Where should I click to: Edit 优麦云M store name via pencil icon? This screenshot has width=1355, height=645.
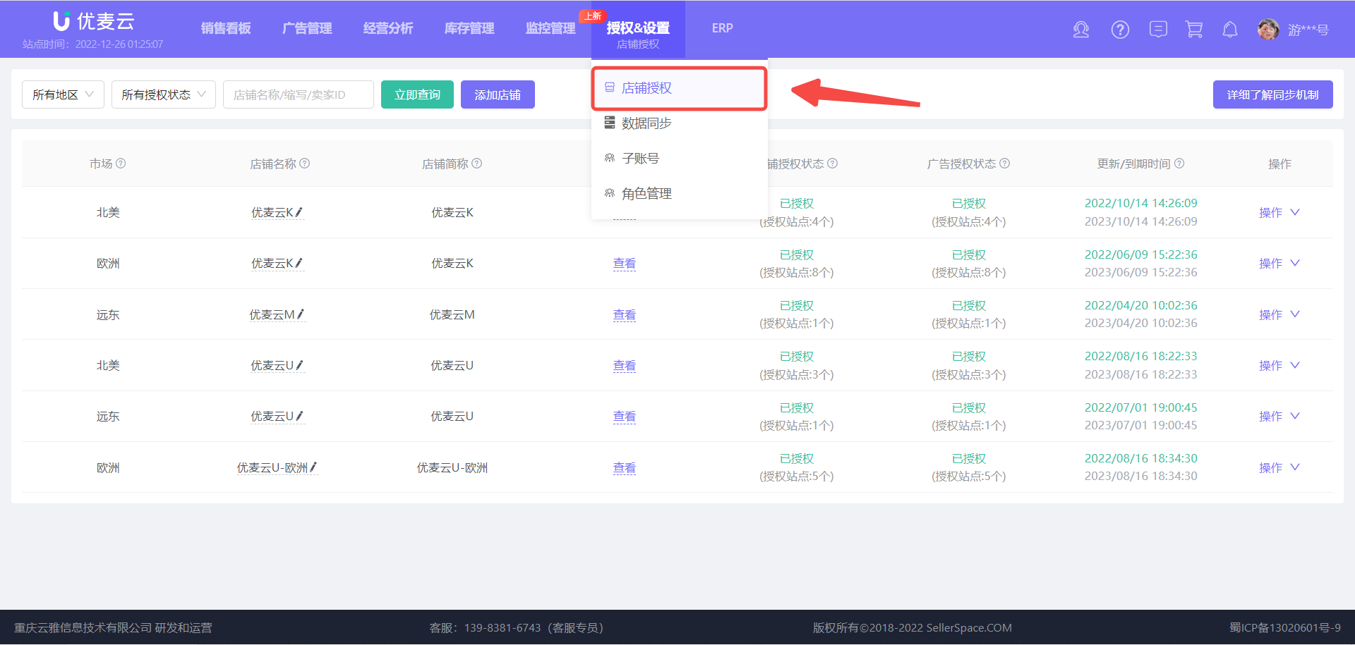[x=301, y=314]
